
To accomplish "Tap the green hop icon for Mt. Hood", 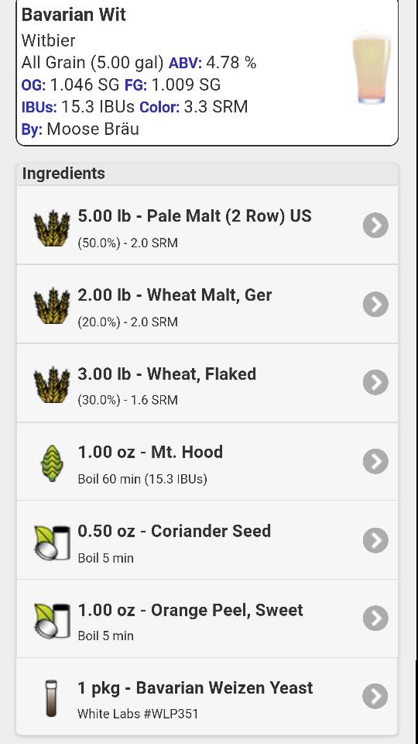I will 52,463.
